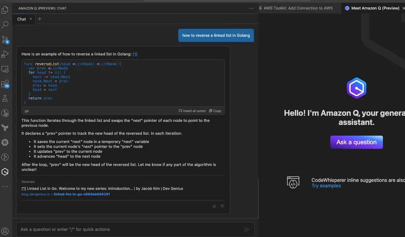This screenshot has height=237, width=405.
Task: Open the Run and Debug view
Action: tap(5, 55)
